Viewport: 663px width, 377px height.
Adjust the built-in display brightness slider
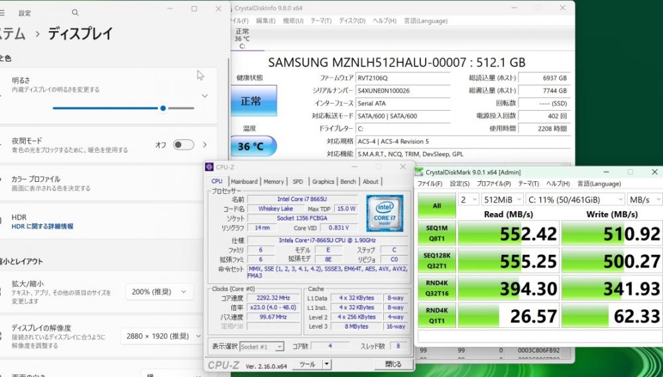click(123, 108)
